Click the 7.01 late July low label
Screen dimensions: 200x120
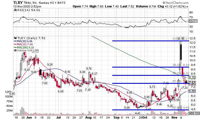(x=80, y=90)
